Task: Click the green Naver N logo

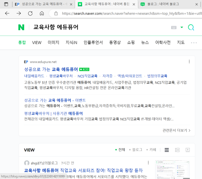Action: click(x=21, y=27)
